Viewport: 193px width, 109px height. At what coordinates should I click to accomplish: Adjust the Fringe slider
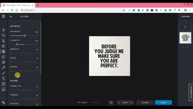24,99
